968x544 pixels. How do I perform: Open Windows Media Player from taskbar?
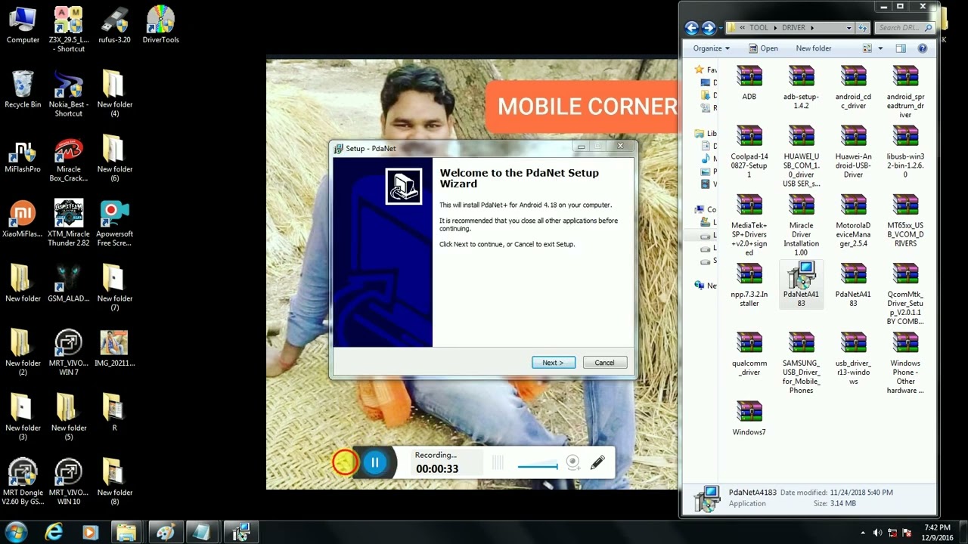click(90, 533)
